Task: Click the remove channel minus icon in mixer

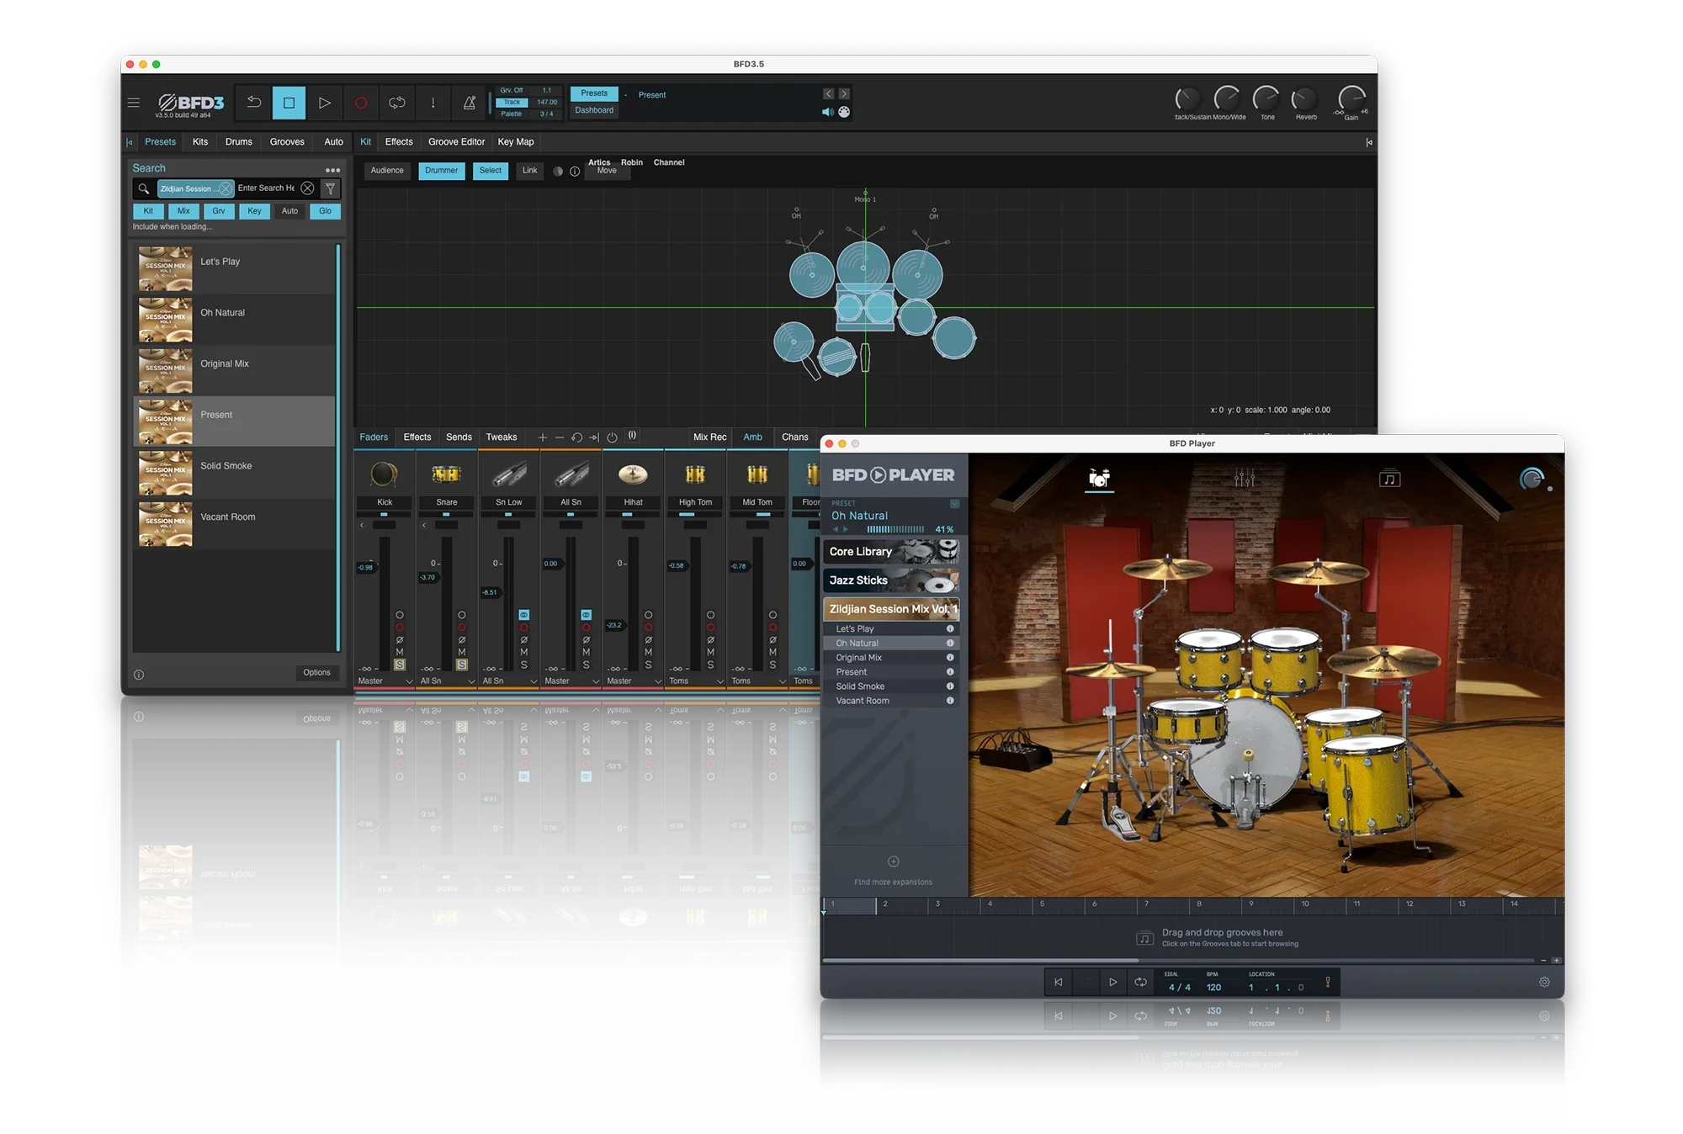Action: [x=560, y=437]
